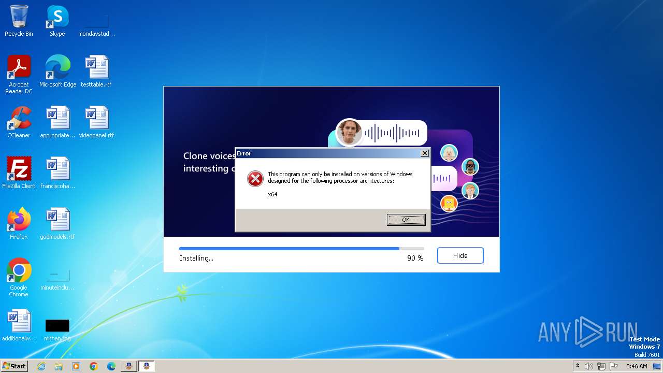Click the SpongeBob avatar in installer

449,203
